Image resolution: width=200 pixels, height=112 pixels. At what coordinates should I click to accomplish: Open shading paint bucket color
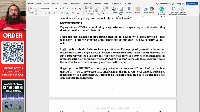[x=87, y=14]
